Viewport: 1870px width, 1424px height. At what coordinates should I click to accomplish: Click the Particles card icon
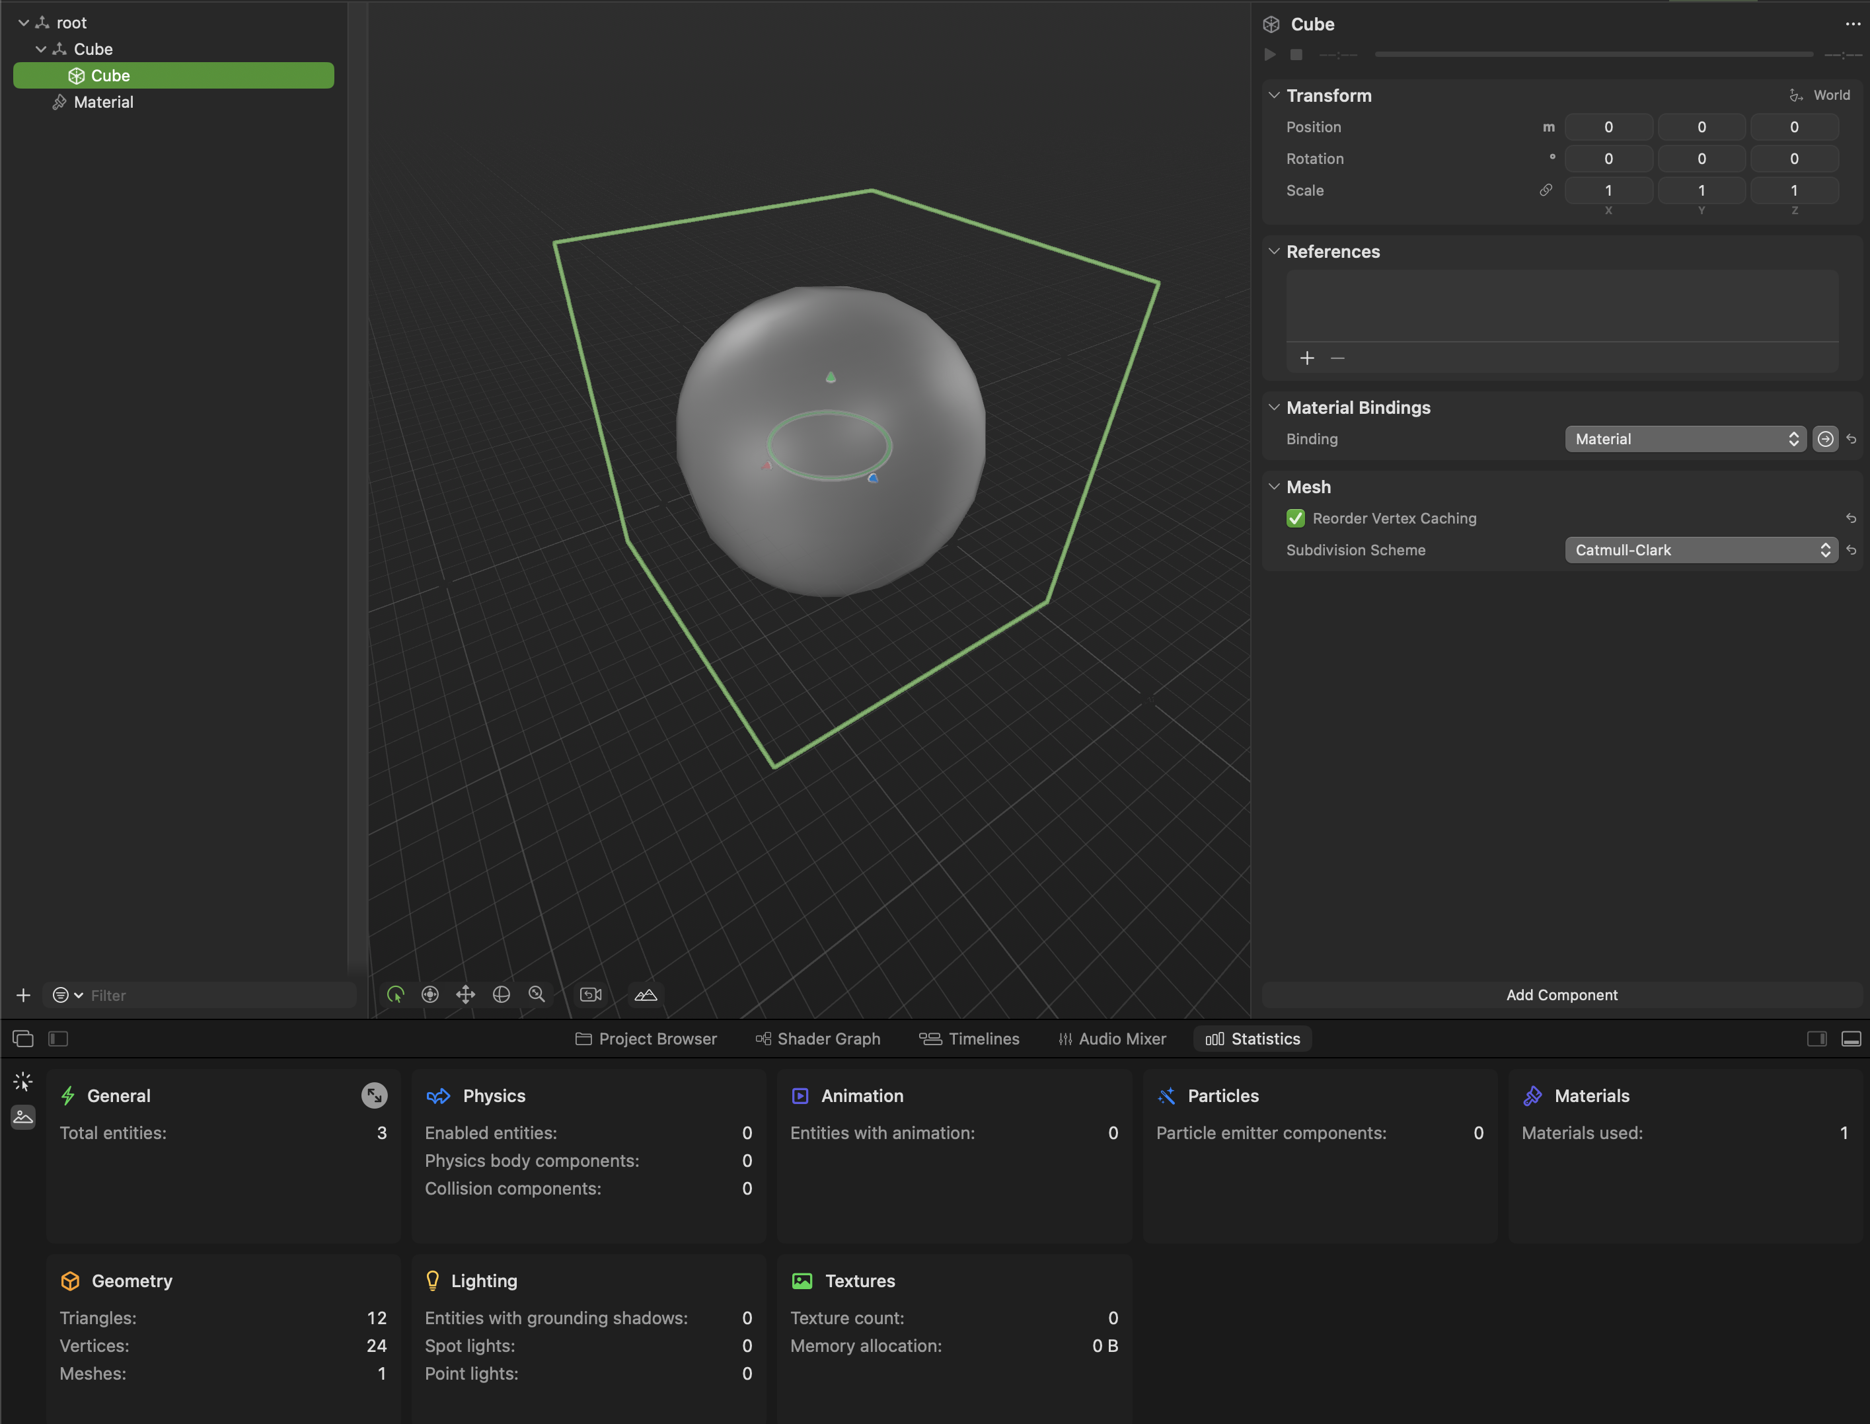[x=1166, y=1096]
